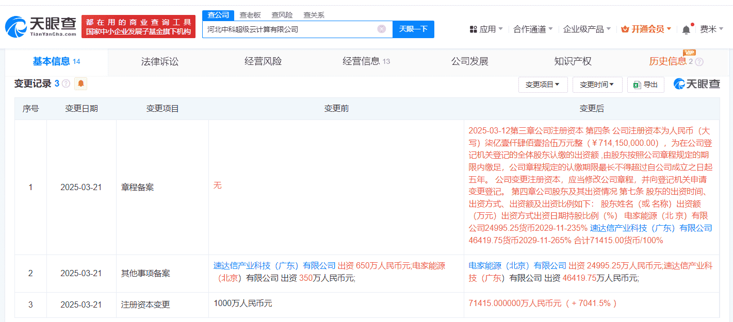733x322 pixels.
Task: Open the 变更项目 filter dropdown
Action: tap(543, 84)
